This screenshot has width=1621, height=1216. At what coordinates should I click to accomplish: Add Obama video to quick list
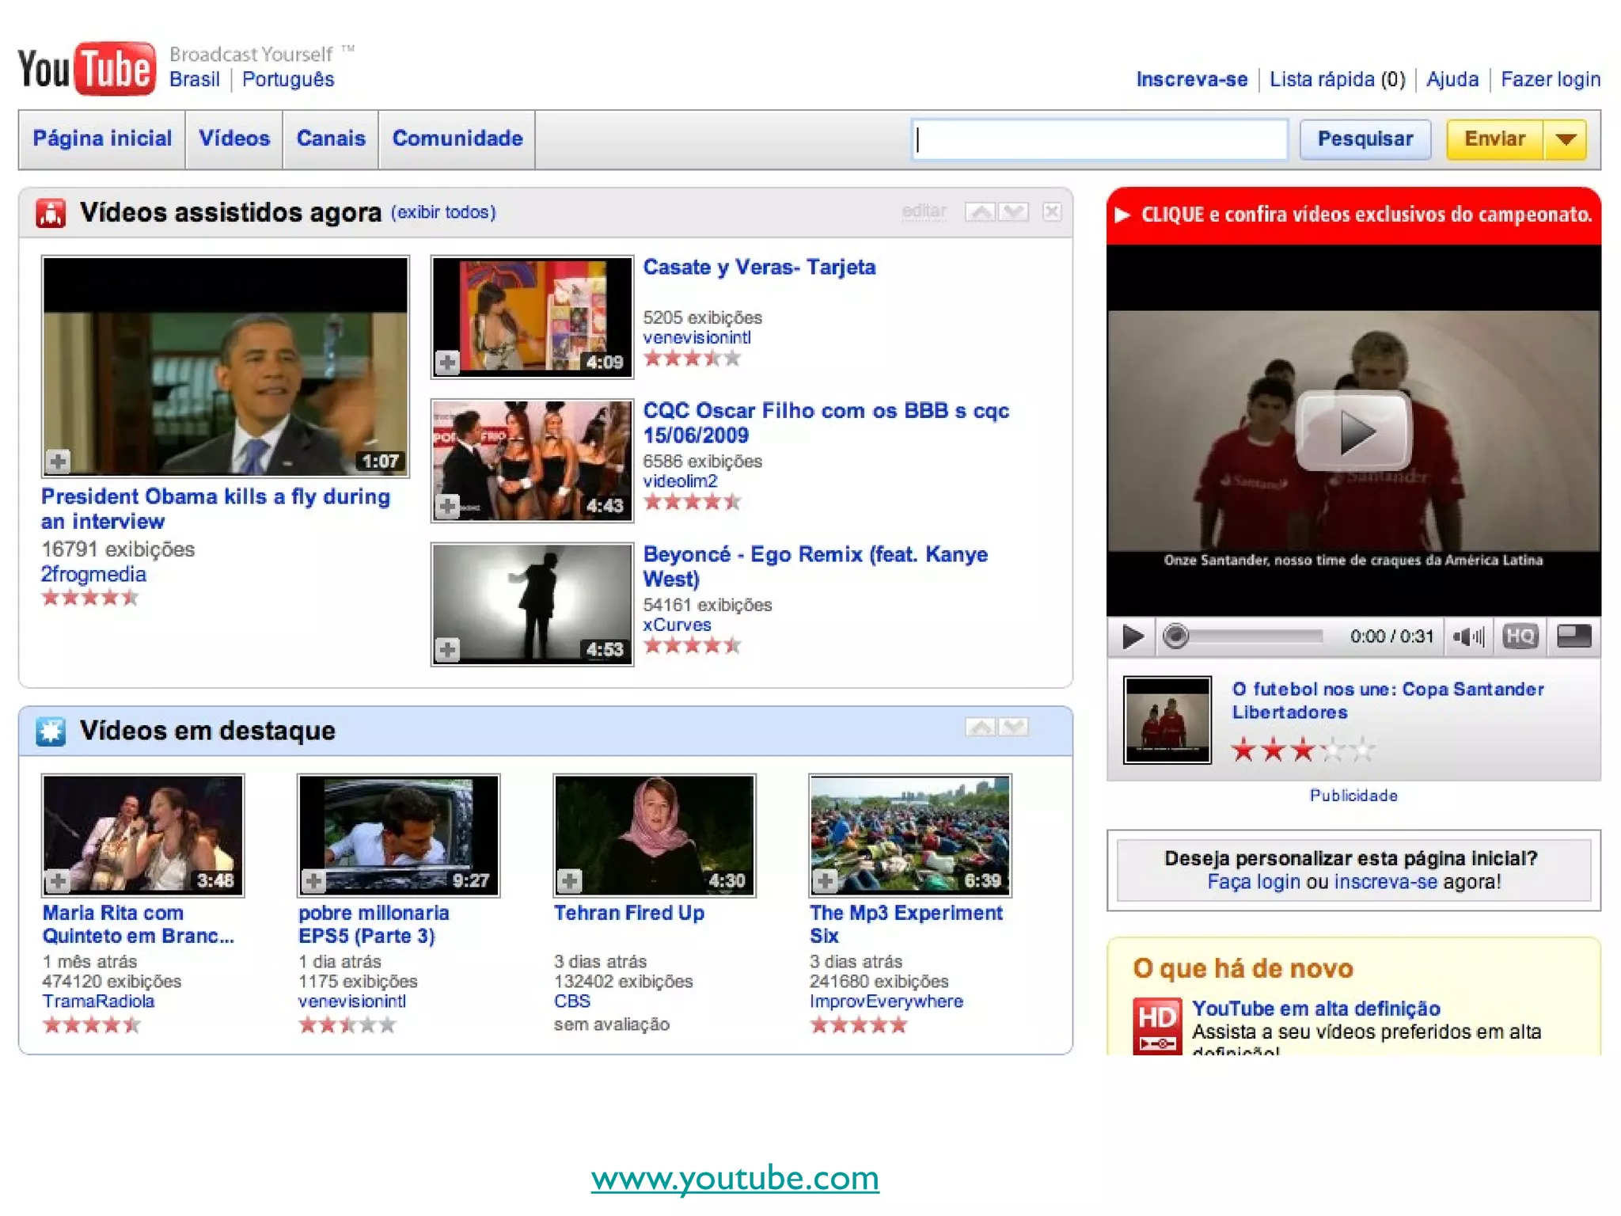click(58, 461)
